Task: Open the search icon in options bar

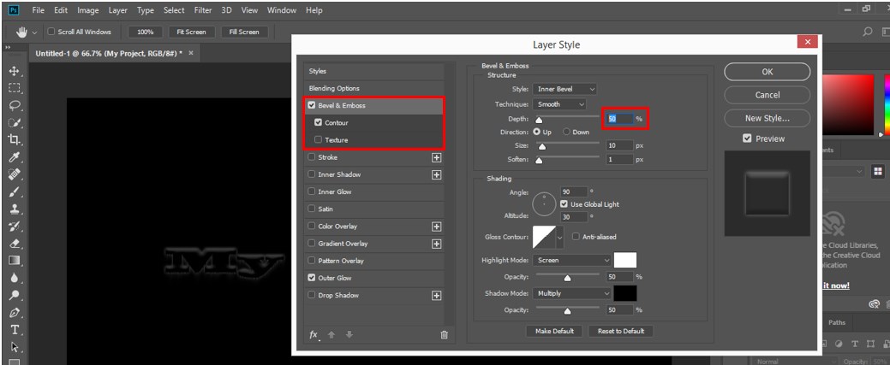Action: (x=867, y=32)
